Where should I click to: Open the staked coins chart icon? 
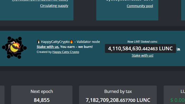pos(178,49)
